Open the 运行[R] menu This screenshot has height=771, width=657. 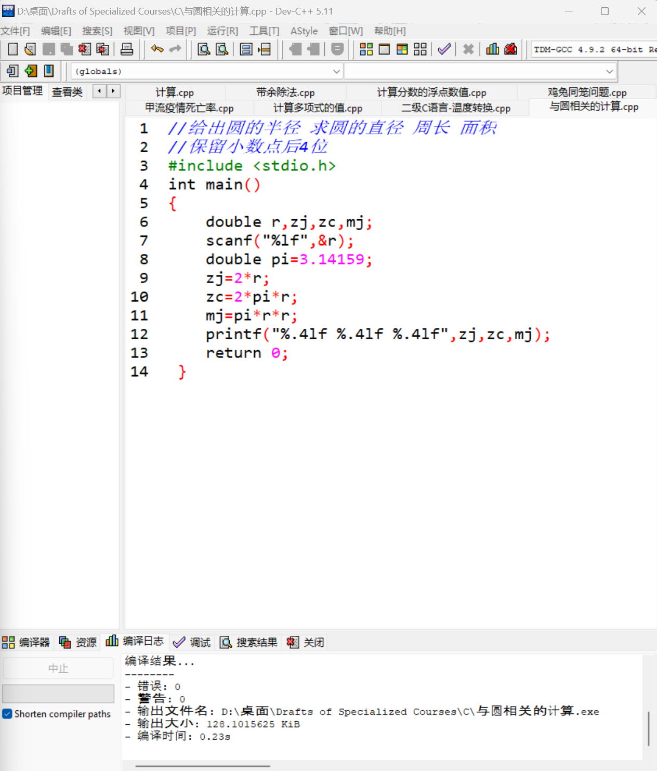(x=222, y=31)
